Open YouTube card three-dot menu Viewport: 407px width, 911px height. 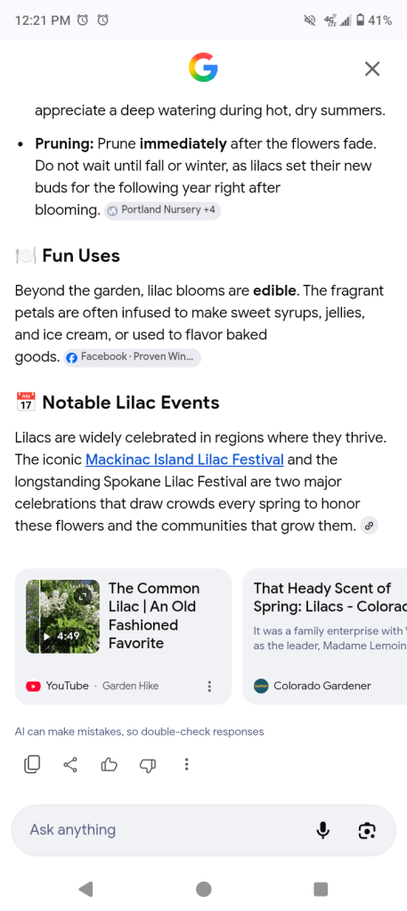(x=209, y=687)
